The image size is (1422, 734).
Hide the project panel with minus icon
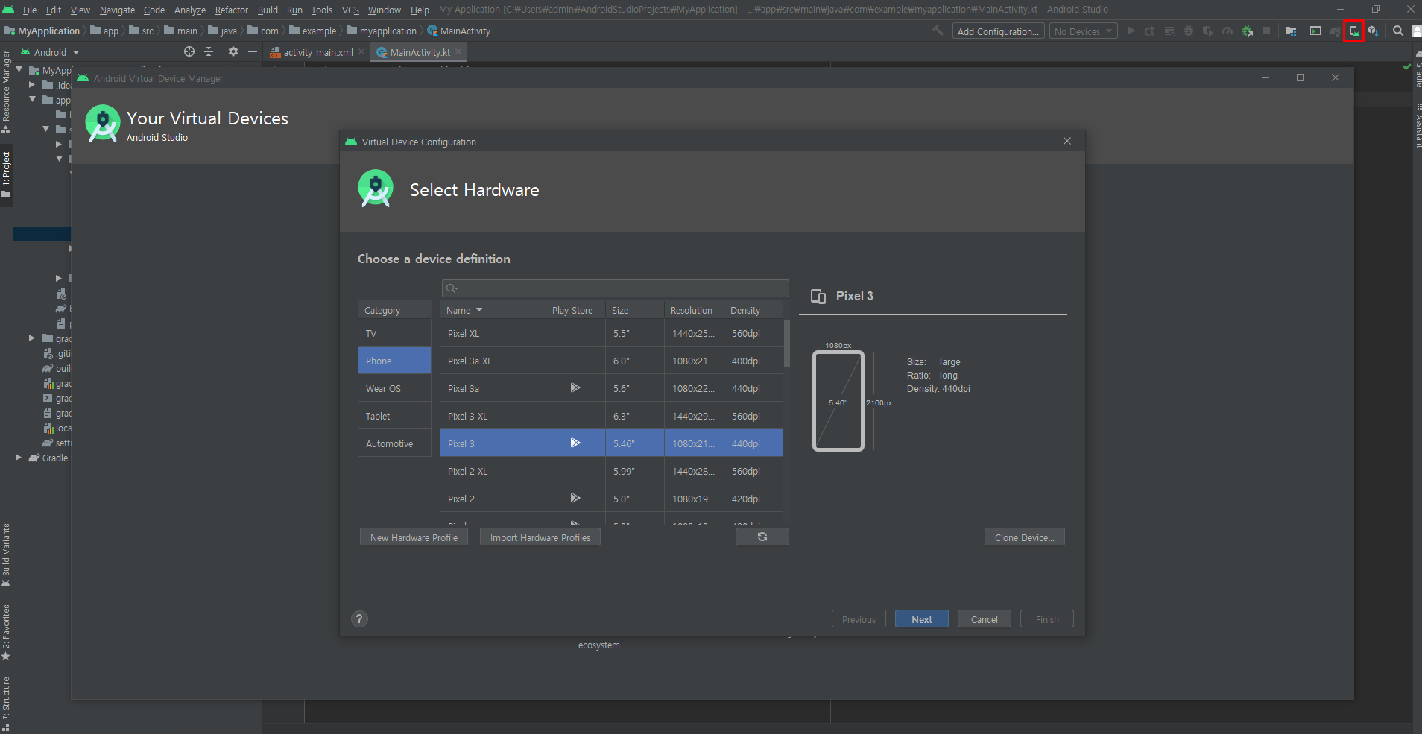click(x=253, y=51)
